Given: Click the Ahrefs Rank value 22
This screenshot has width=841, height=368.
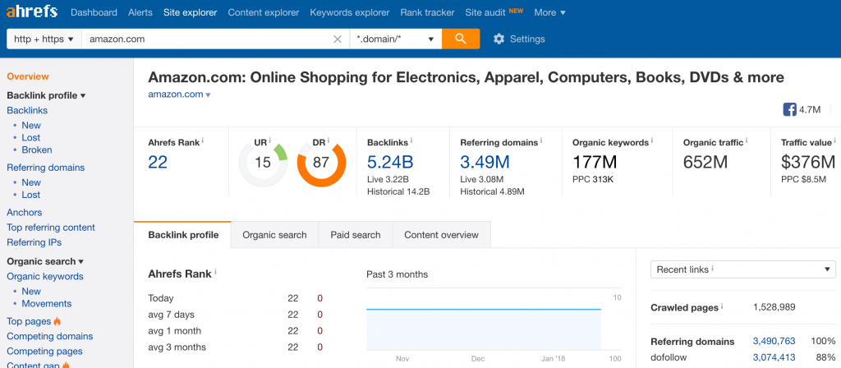Looking at the screenshot, I should (158, 162).
